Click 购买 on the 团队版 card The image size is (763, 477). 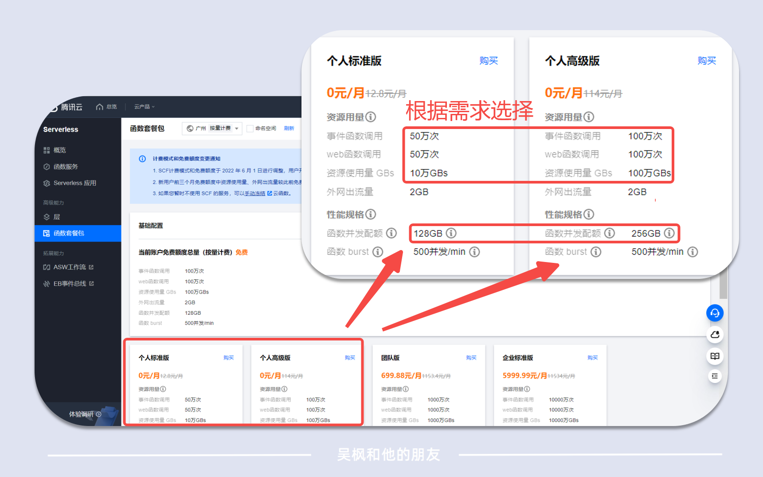(x=471, y=358)
